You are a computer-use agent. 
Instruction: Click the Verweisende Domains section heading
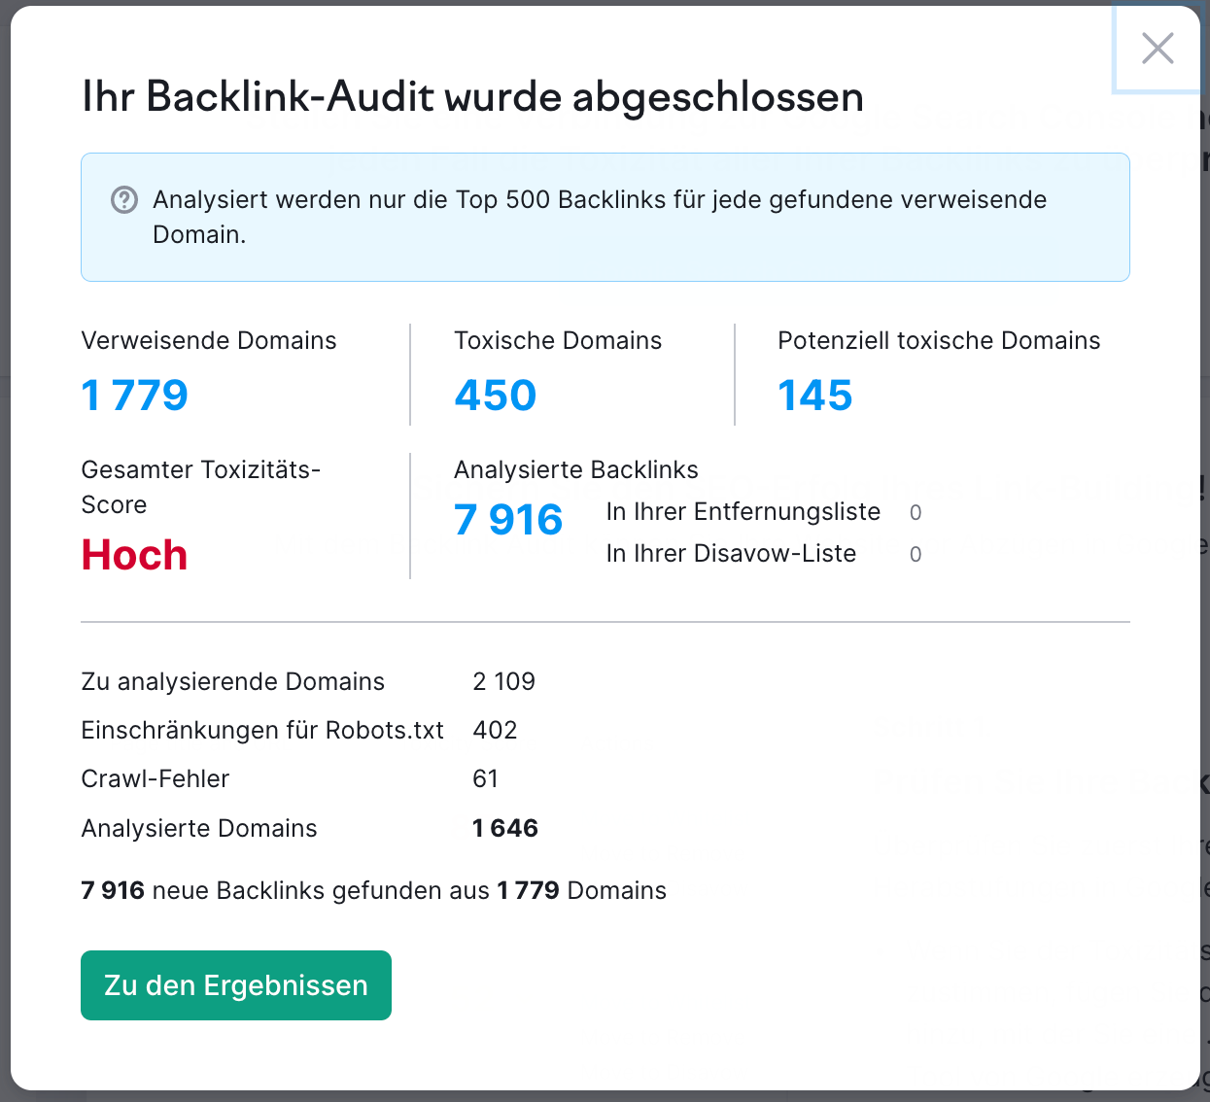(208, 340)
